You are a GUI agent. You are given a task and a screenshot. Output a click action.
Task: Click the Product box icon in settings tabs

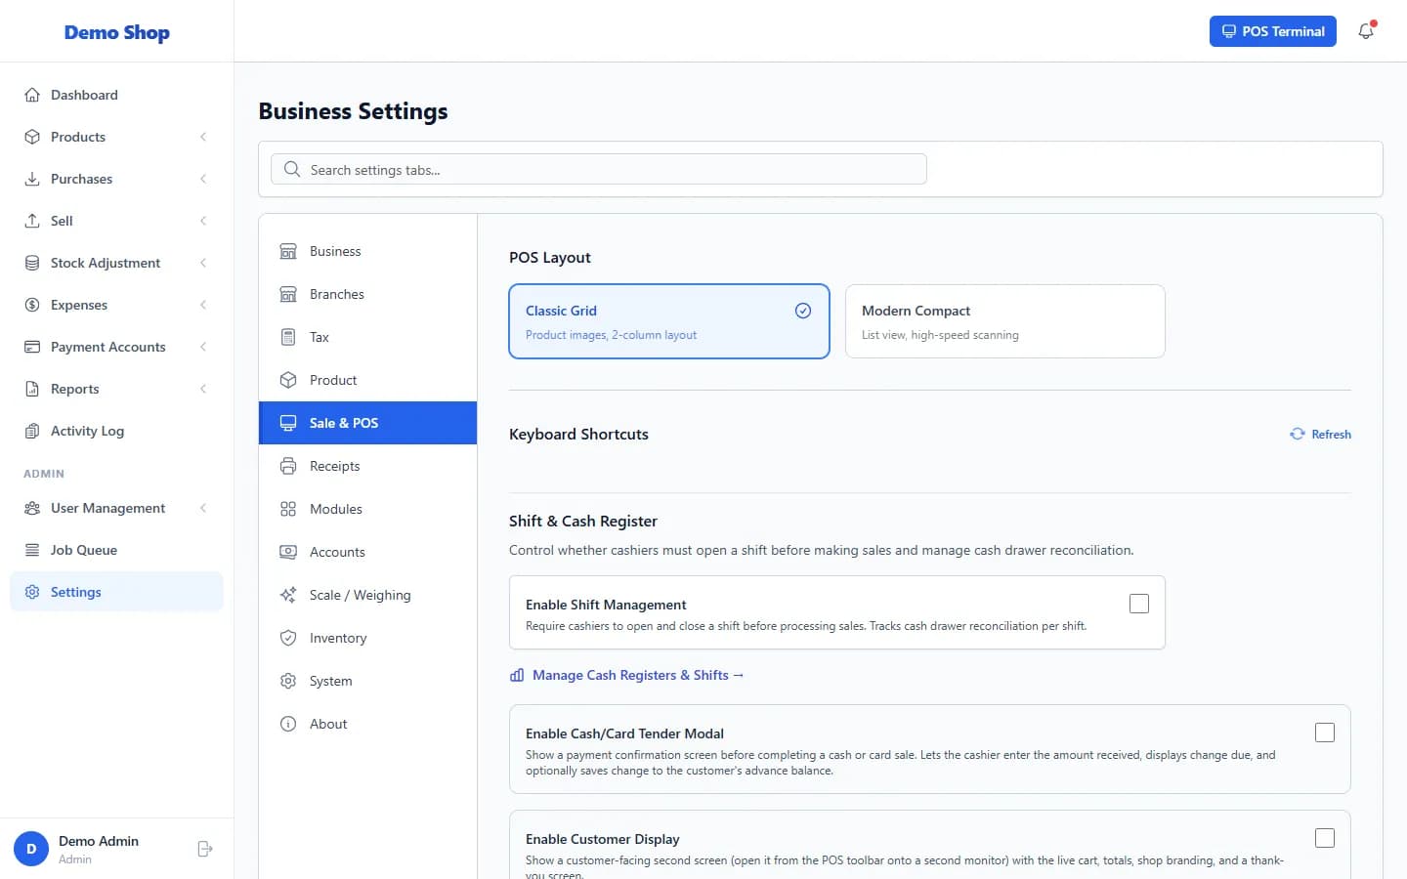point(288,380)
